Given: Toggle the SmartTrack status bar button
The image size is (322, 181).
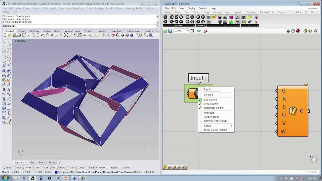Looking at the screenshot, I should coord(117,172).
